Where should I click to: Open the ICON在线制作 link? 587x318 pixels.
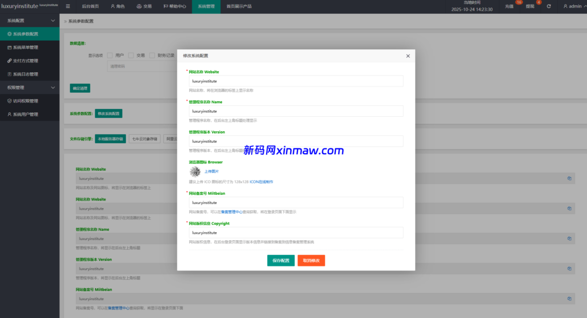coord(261,182)
